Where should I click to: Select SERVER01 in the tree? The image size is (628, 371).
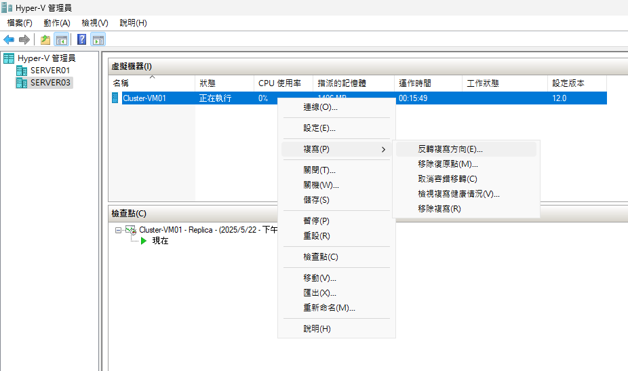50,70
